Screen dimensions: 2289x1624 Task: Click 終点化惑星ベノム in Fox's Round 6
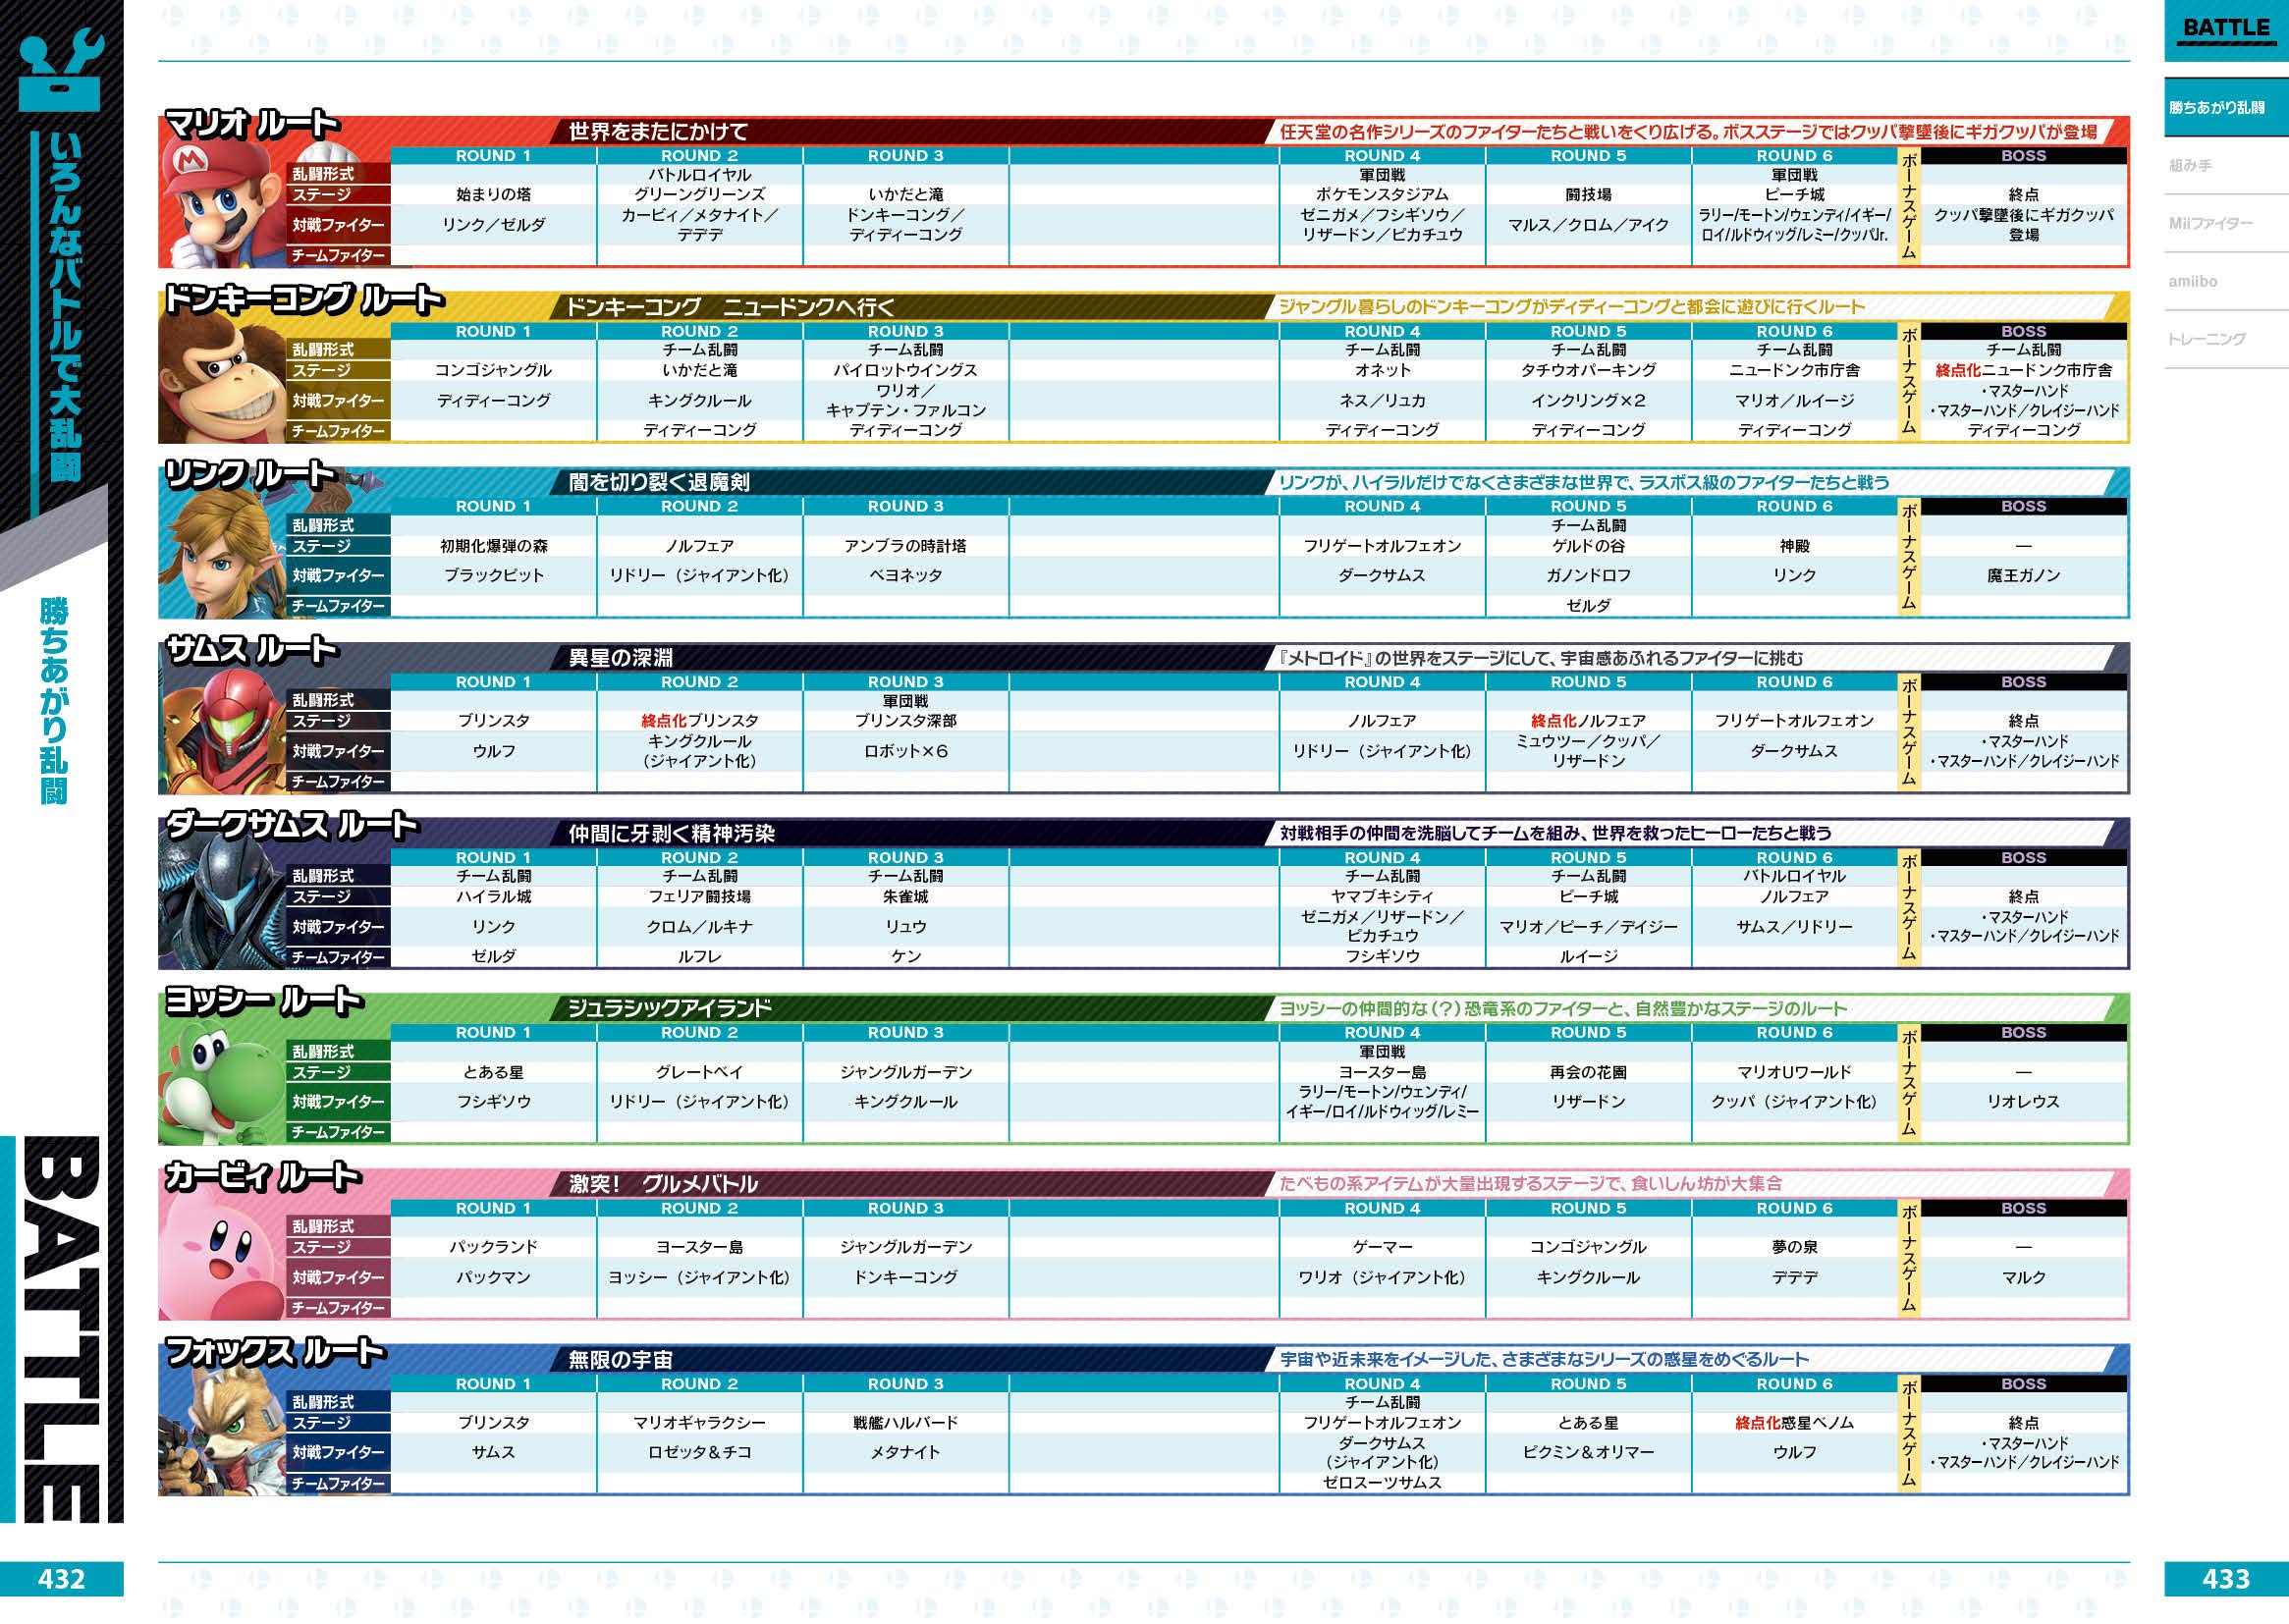pos(1794,1423)
